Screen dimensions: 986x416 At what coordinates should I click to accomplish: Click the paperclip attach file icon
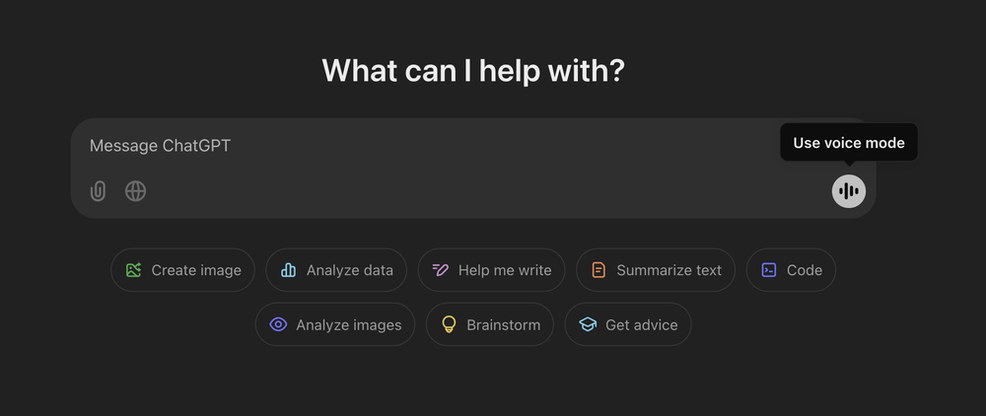point(98,191)
